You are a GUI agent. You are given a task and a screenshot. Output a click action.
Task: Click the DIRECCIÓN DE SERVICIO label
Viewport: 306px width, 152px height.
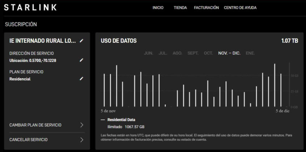coord(31,53)
